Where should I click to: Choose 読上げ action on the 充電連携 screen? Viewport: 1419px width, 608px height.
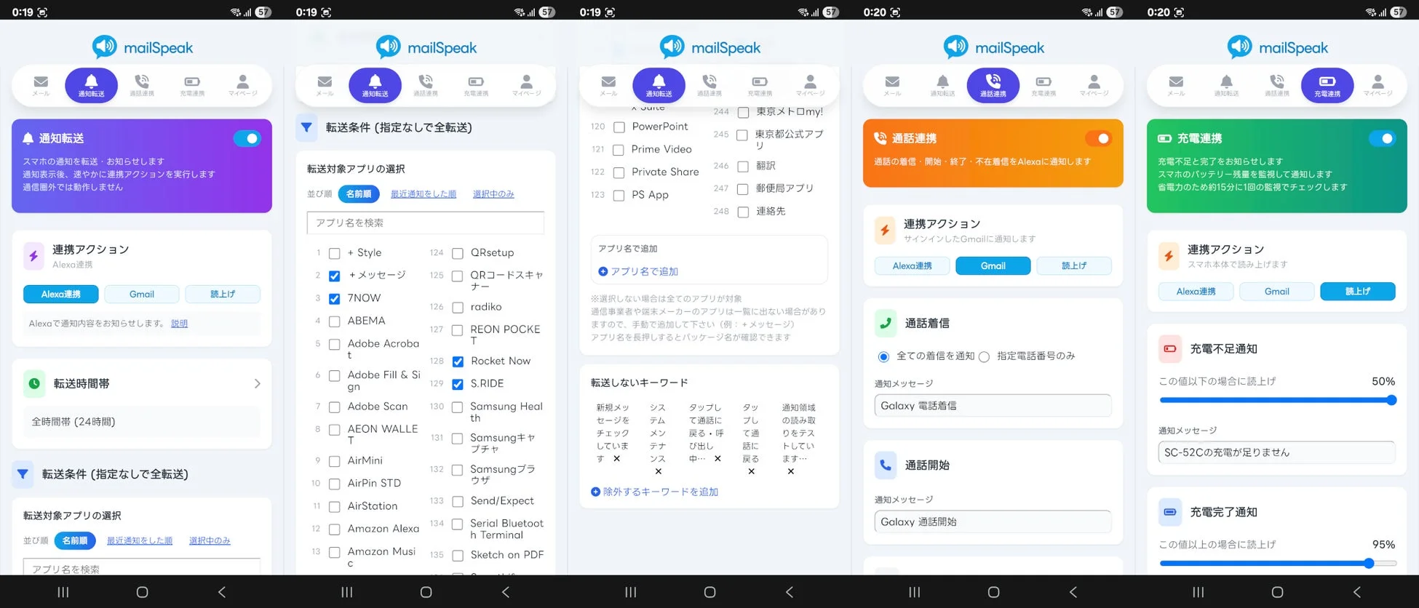[1358, 291]
